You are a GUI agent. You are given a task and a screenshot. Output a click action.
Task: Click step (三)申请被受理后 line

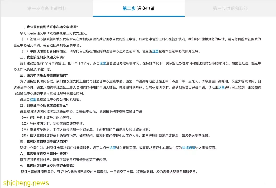click(86, 129)
